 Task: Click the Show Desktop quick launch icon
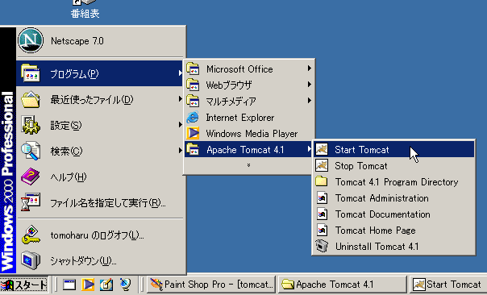[x=69, y=285]
